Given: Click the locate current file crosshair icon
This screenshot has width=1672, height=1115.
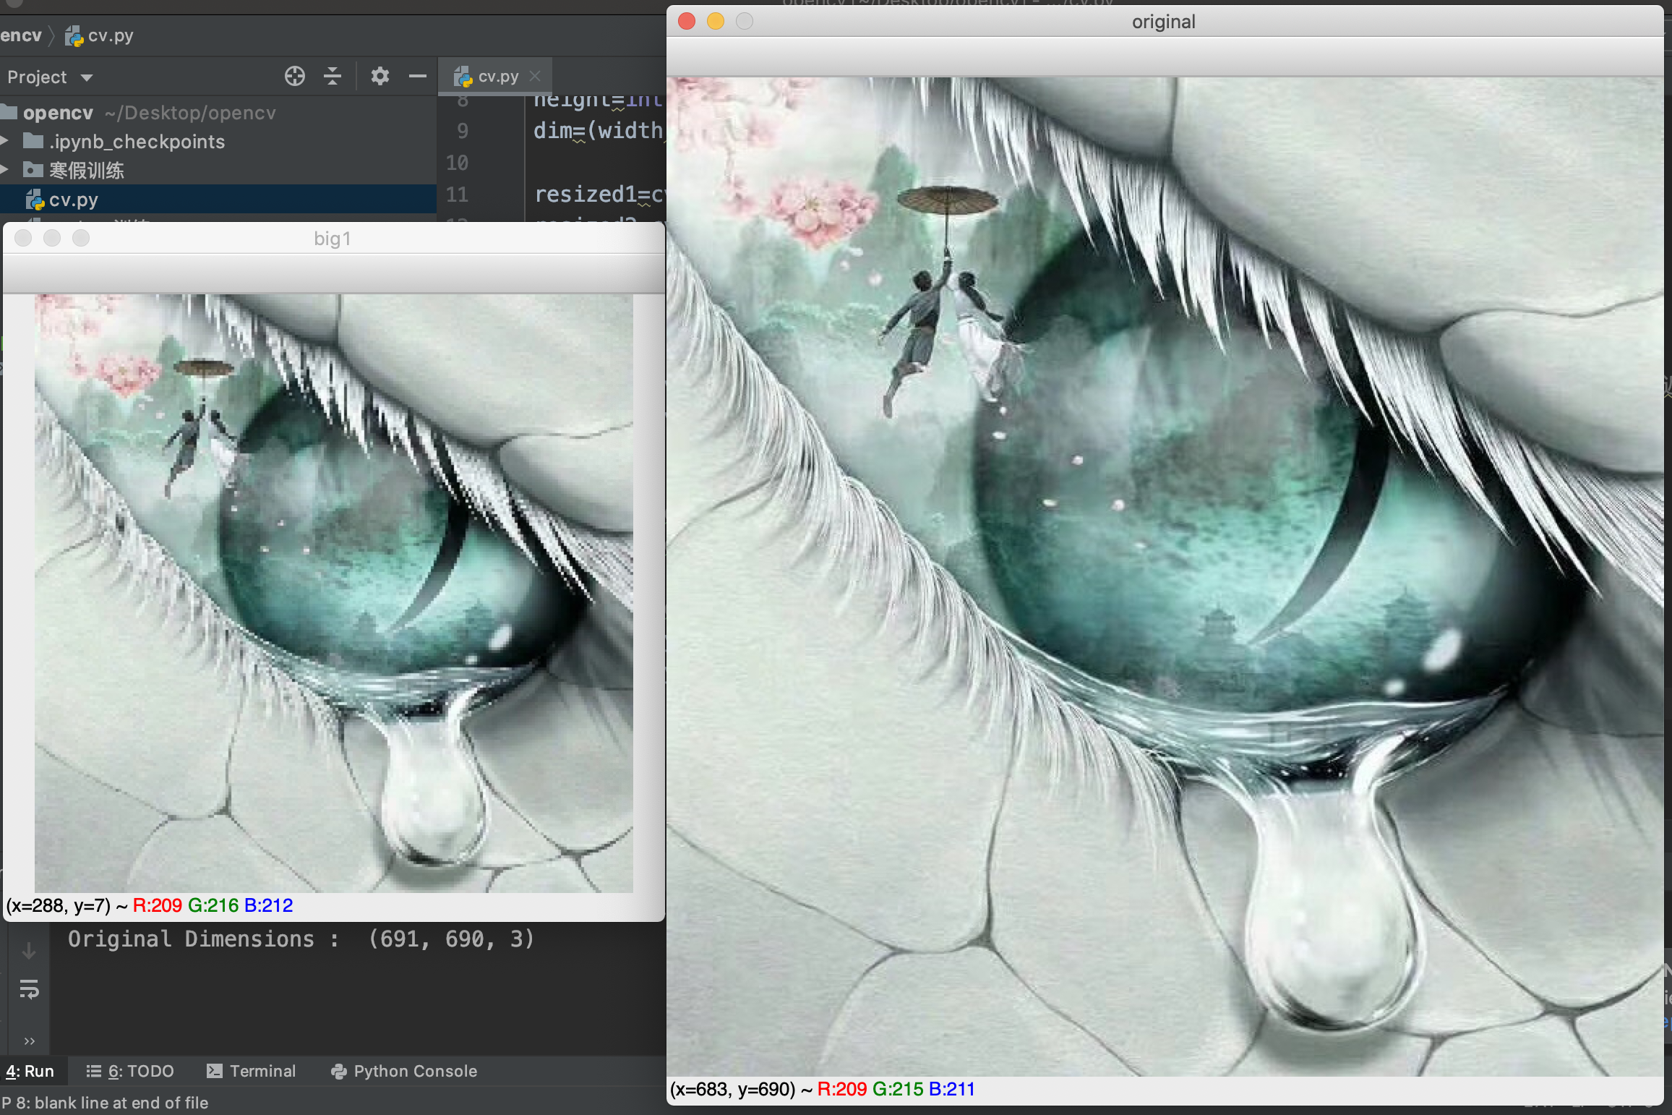Looking at the screenshot, I should point(294,76).
